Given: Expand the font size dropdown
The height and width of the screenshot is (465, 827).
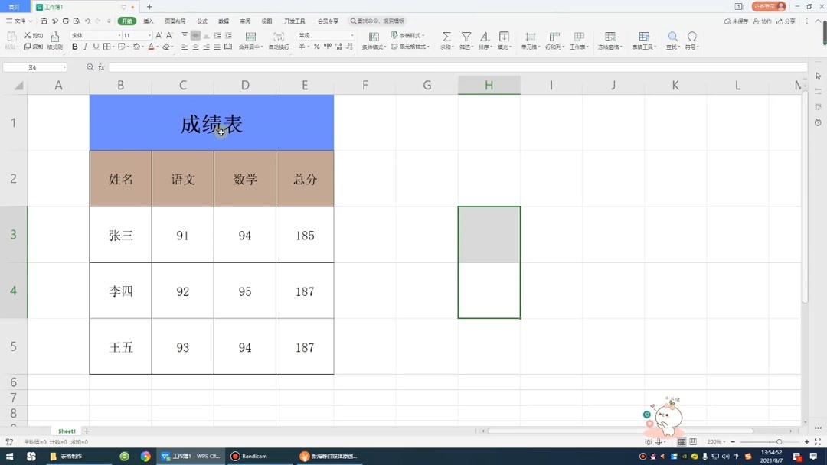Looking at the screenshot, I should pyautogui.click(x=149, y=34).
